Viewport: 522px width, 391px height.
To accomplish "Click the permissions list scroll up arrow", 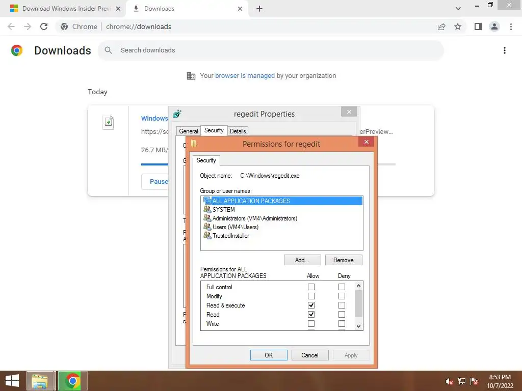I will [x=358, y=286].
